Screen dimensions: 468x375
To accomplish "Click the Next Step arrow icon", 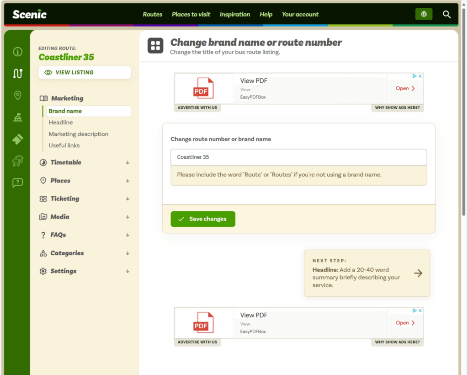I will pyautogui.click(x=418, y=273).
